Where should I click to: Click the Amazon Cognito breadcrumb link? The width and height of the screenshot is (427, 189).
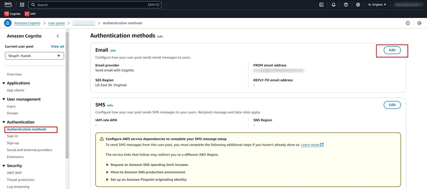point(27,23)
